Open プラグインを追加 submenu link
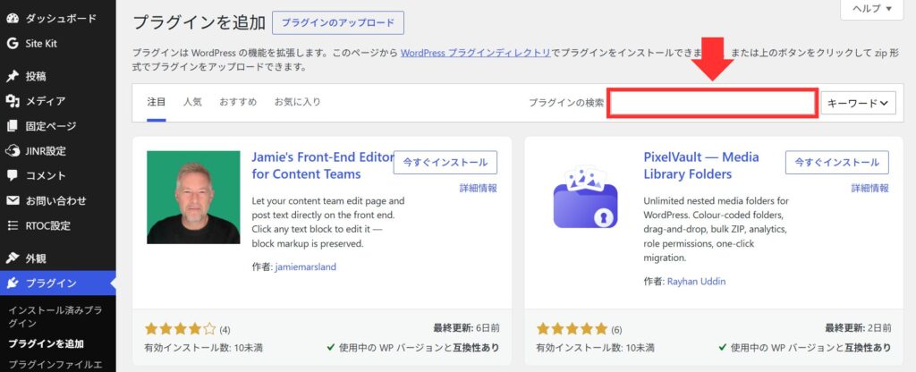 coord(47,343)
